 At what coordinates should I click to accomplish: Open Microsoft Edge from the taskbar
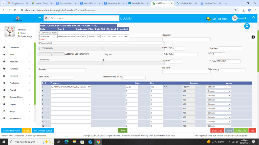[67, 142]
